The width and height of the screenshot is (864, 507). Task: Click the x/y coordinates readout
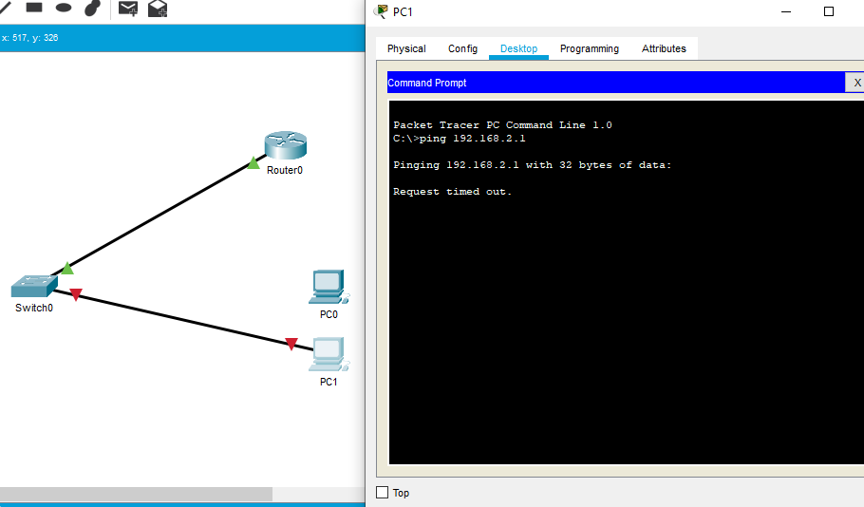tap(29, 38)
